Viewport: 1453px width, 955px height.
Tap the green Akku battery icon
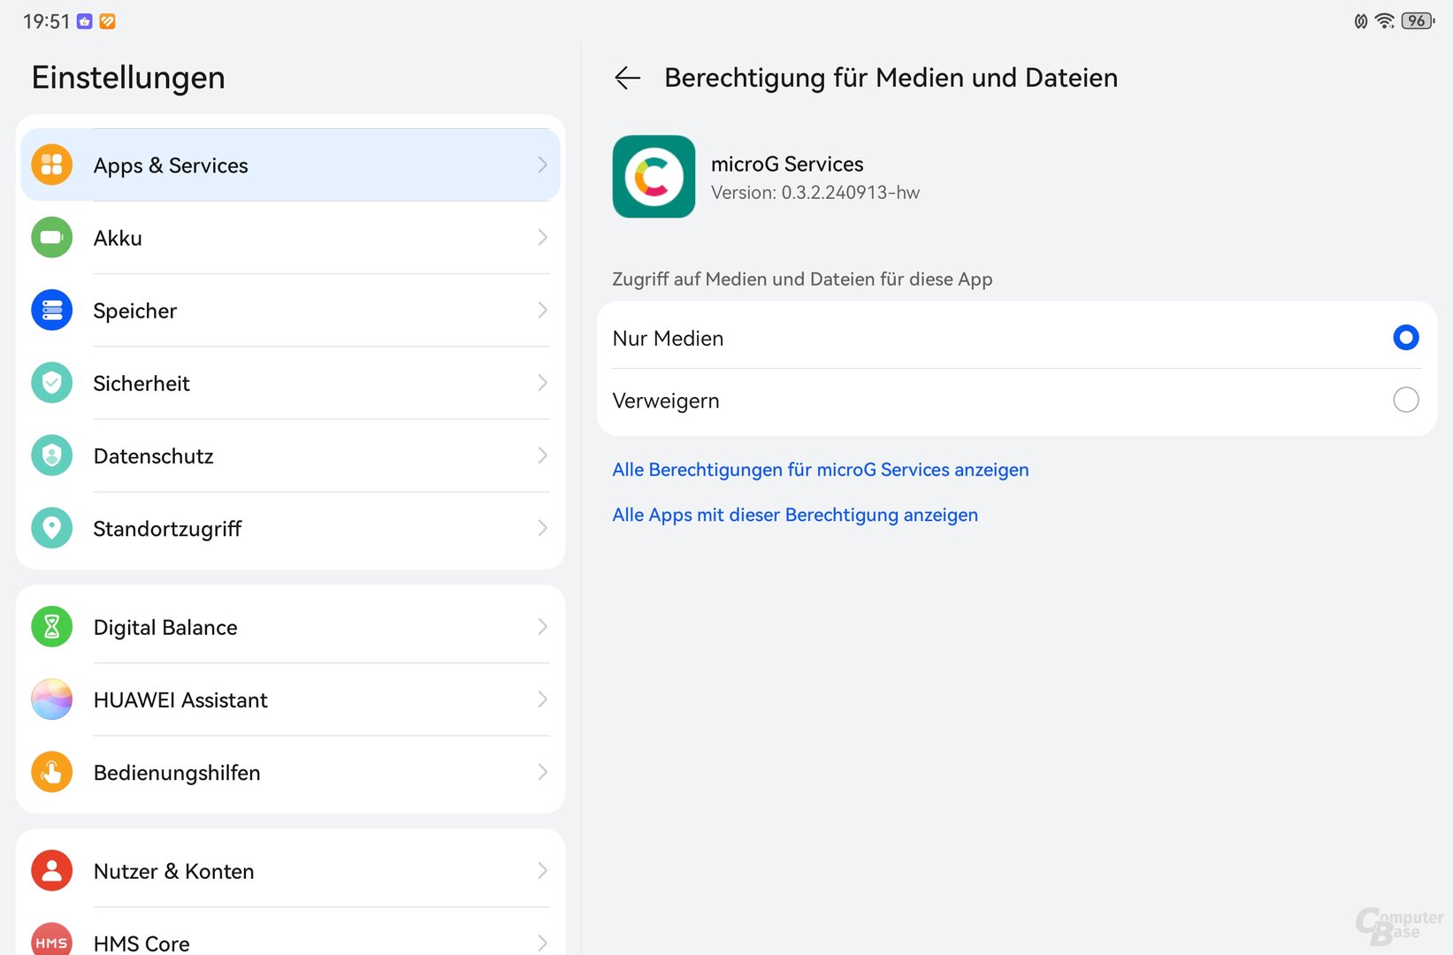pyautogui.click(x=52, y=237)
